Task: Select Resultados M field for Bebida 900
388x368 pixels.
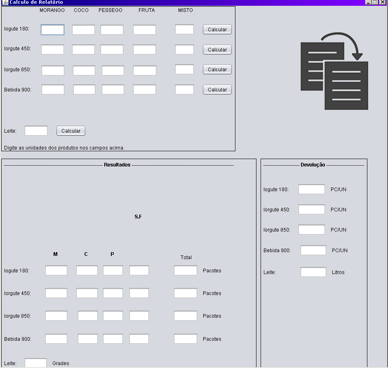Action: coord(56,339)
